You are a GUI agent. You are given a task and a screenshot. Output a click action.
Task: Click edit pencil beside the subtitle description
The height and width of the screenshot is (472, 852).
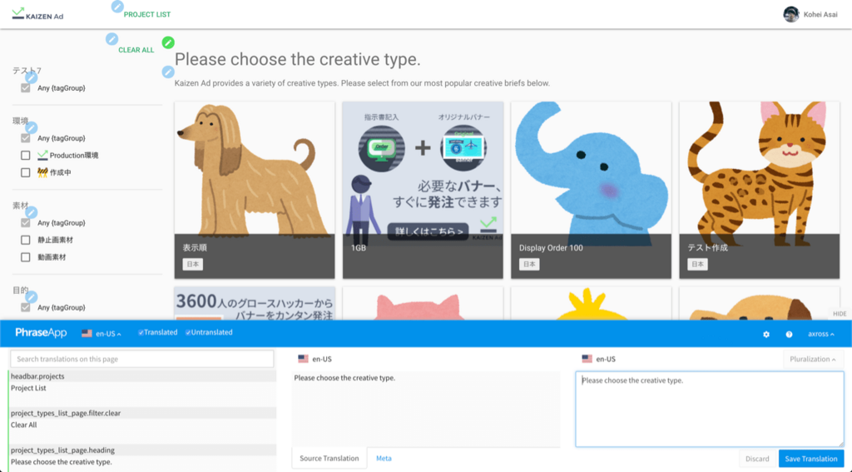[168, 72]
